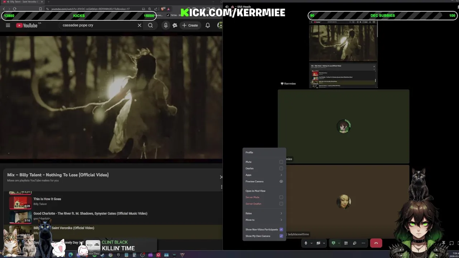Open a new browser tab
This screenshot has height=258, width=459.
coord(49,2)
